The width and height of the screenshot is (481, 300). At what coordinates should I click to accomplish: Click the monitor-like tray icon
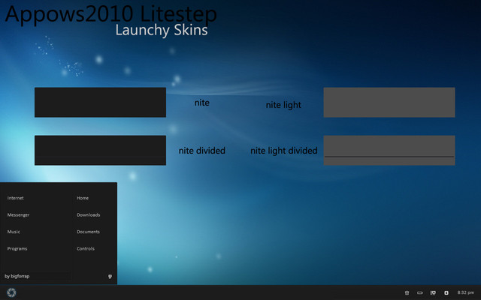[x=433, y=293]
